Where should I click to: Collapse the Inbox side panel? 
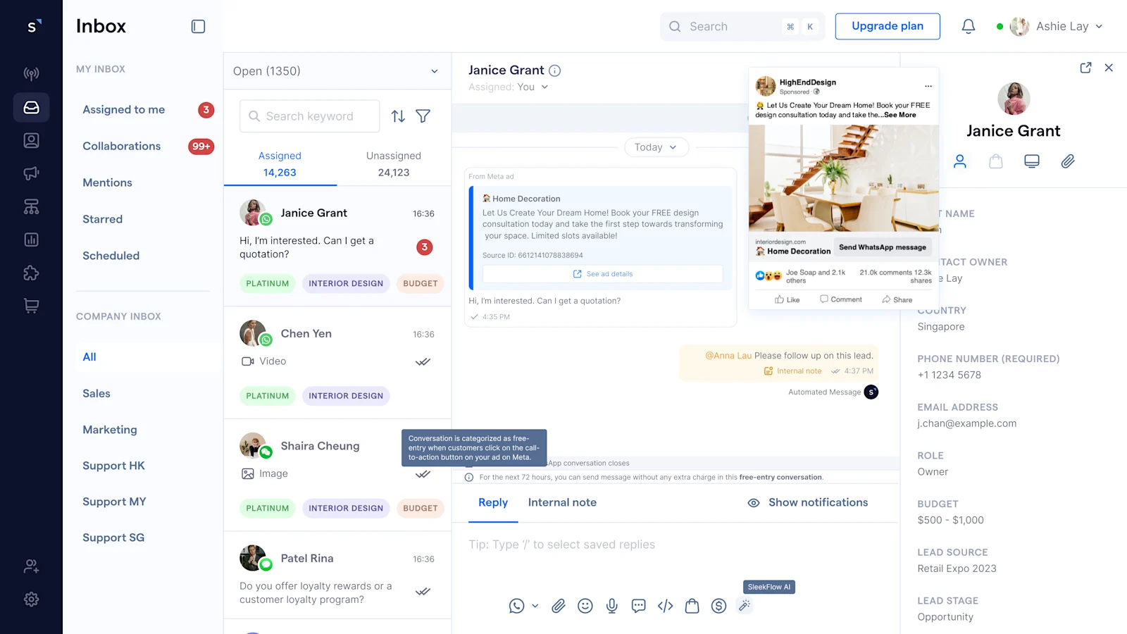click(x=198, y=26)
